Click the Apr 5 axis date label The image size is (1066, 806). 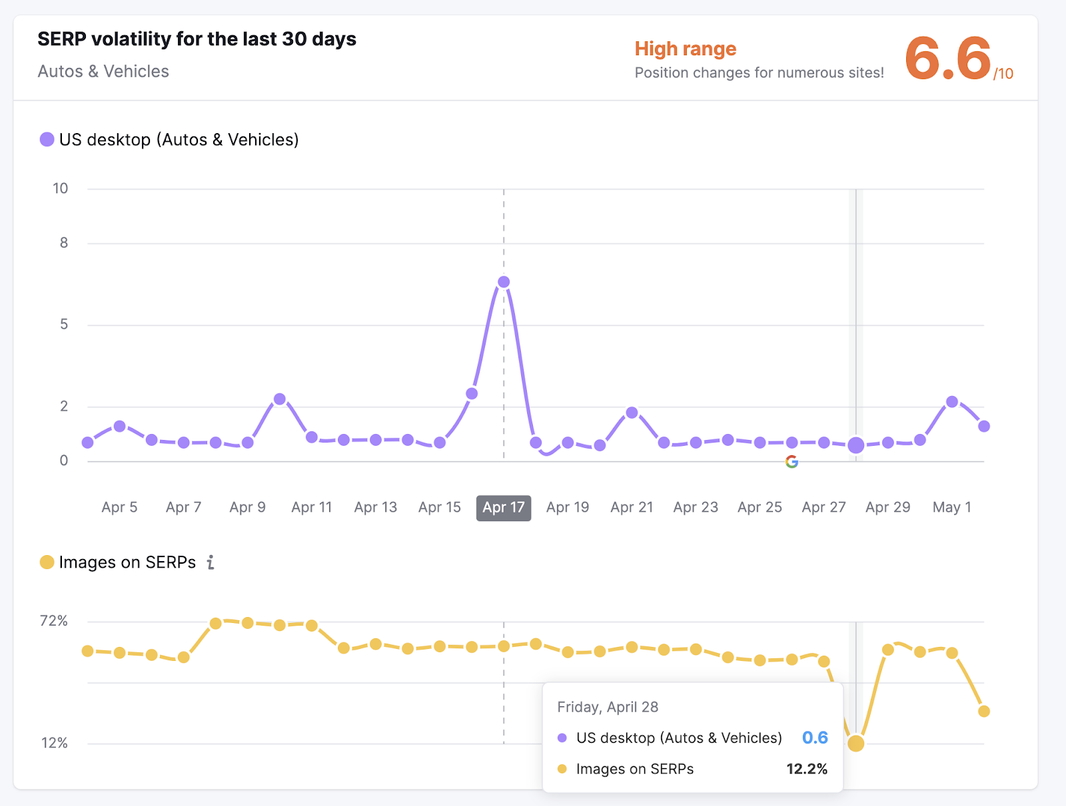pyautogui.click(x=119, y=508)
